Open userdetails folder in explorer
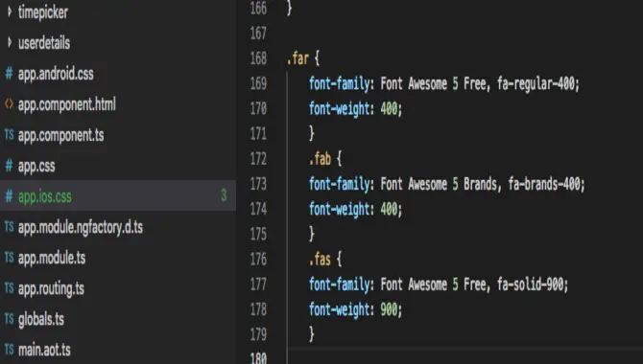Image resolution: width=643 pixels, height=364 pixels. pos(44,42)
